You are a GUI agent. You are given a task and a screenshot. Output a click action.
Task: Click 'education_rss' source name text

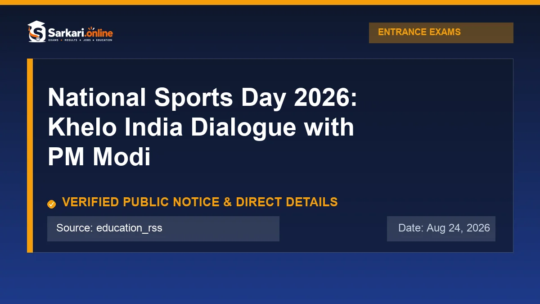point(129,228)
